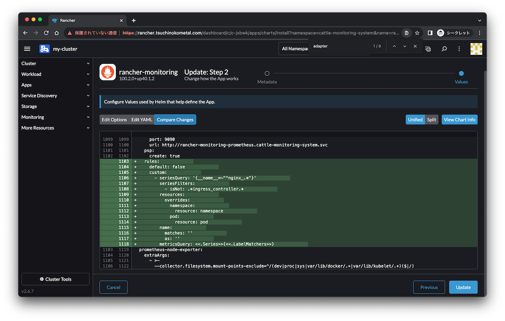Switch to Edit YAML view
Viewport: 505px width, 321px height.
click(x=141, y=119)
